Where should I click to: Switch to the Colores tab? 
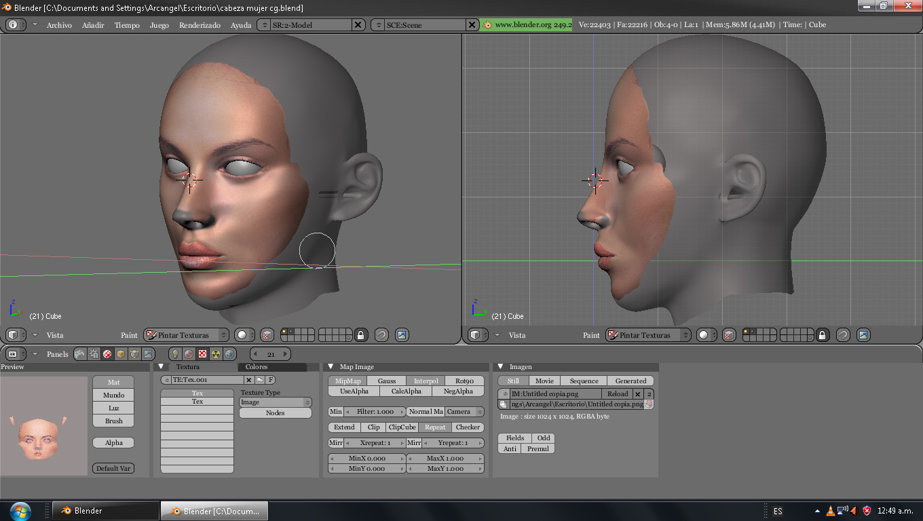[x=257, y=367]
